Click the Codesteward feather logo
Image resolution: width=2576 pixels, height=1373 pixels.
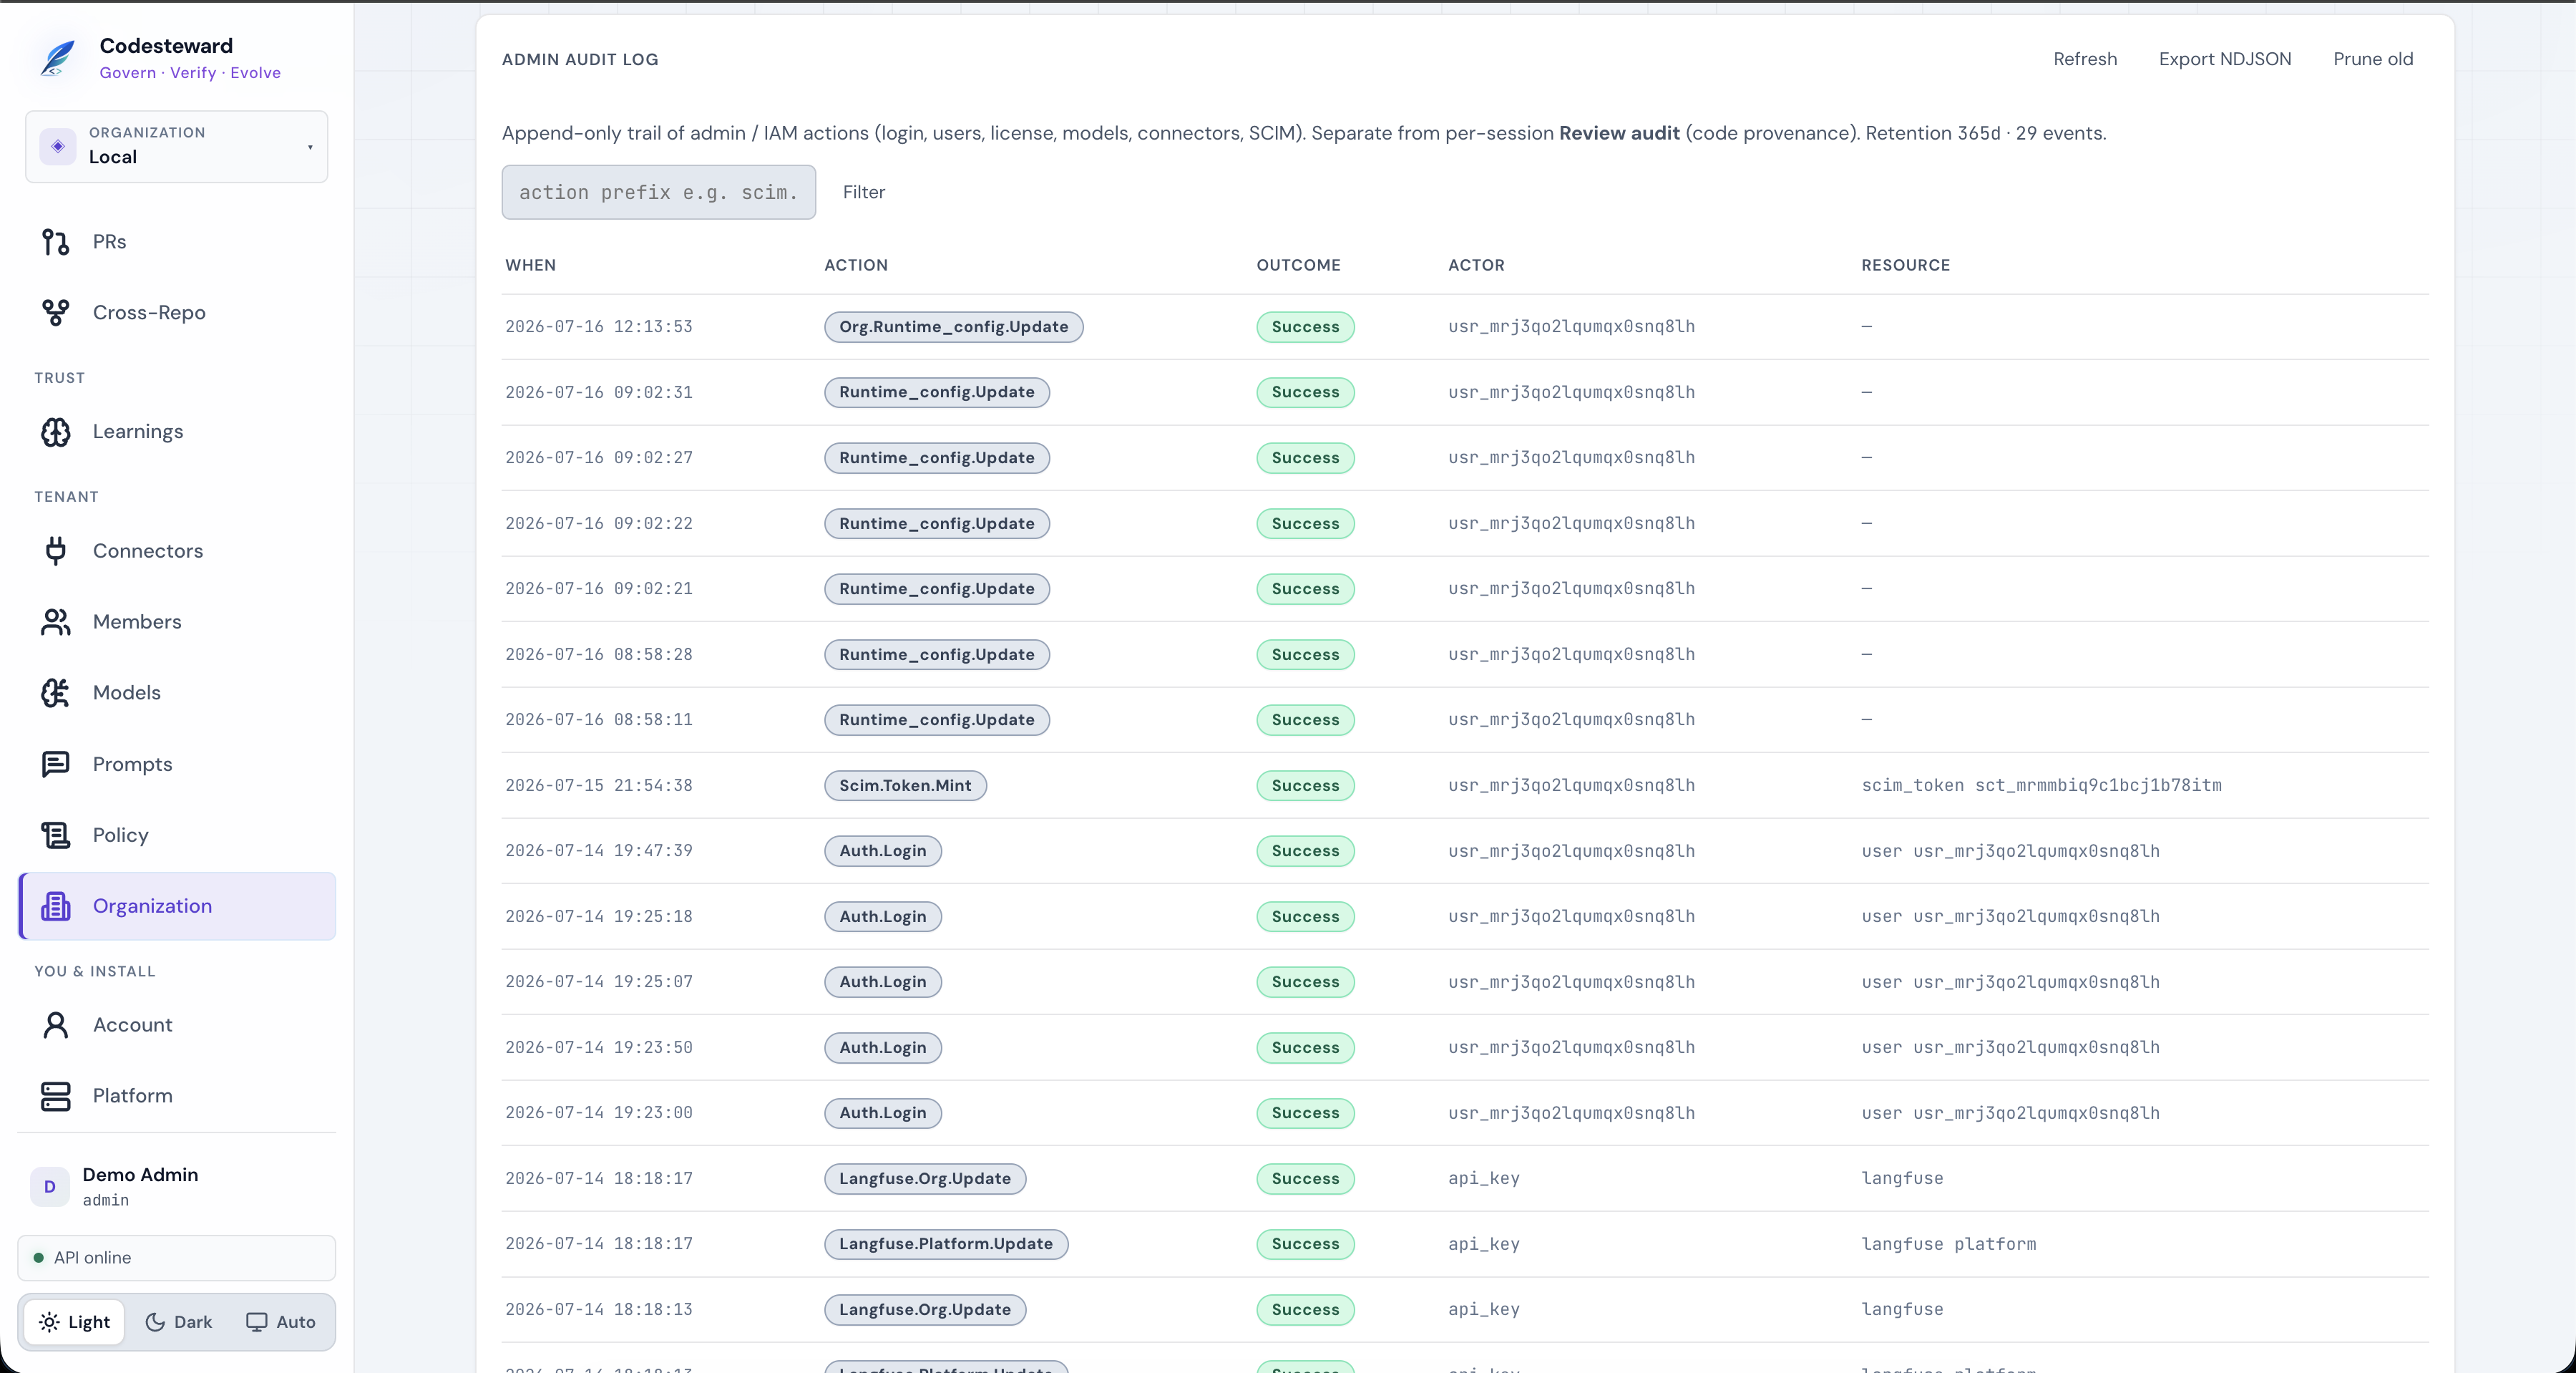57,58
